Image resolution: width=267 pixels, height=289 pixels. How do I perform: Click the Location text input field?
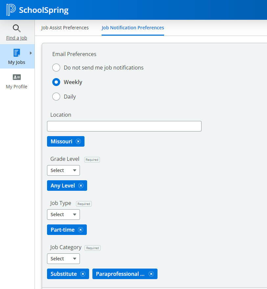124,126
